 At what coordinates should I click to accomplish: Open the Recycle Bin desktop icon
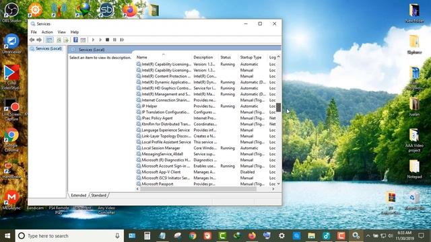point(413,201)
